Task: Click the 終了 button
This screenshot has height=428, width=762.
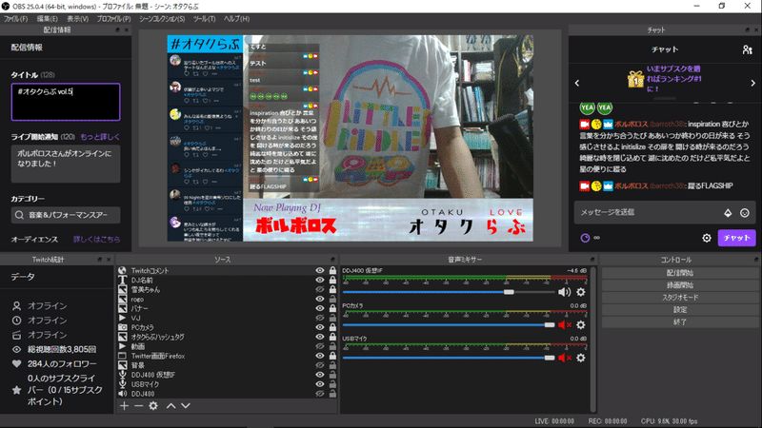Action: 680,322
